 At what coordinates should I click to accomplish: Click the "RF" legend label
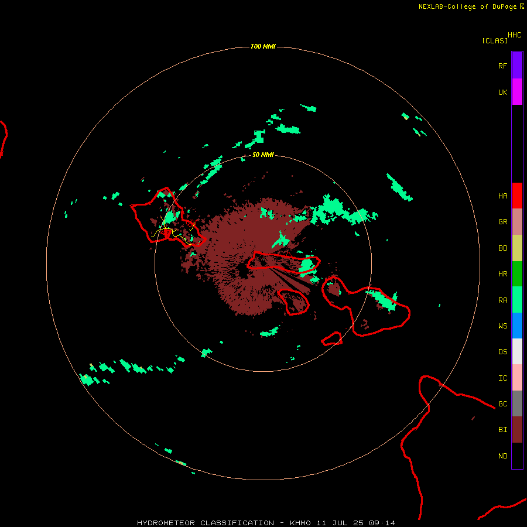[x=503, y=66]
